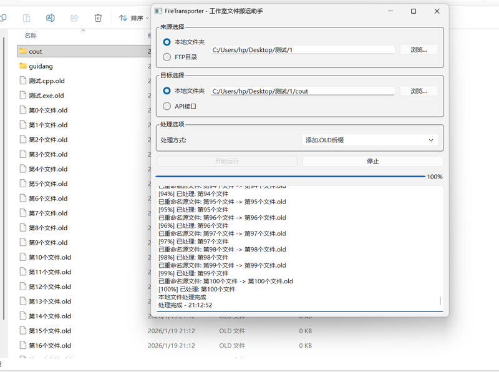The width and height of the screenshot is (499, 372).
Task: Click the Delete trash can icon
Action: (98, 18)
